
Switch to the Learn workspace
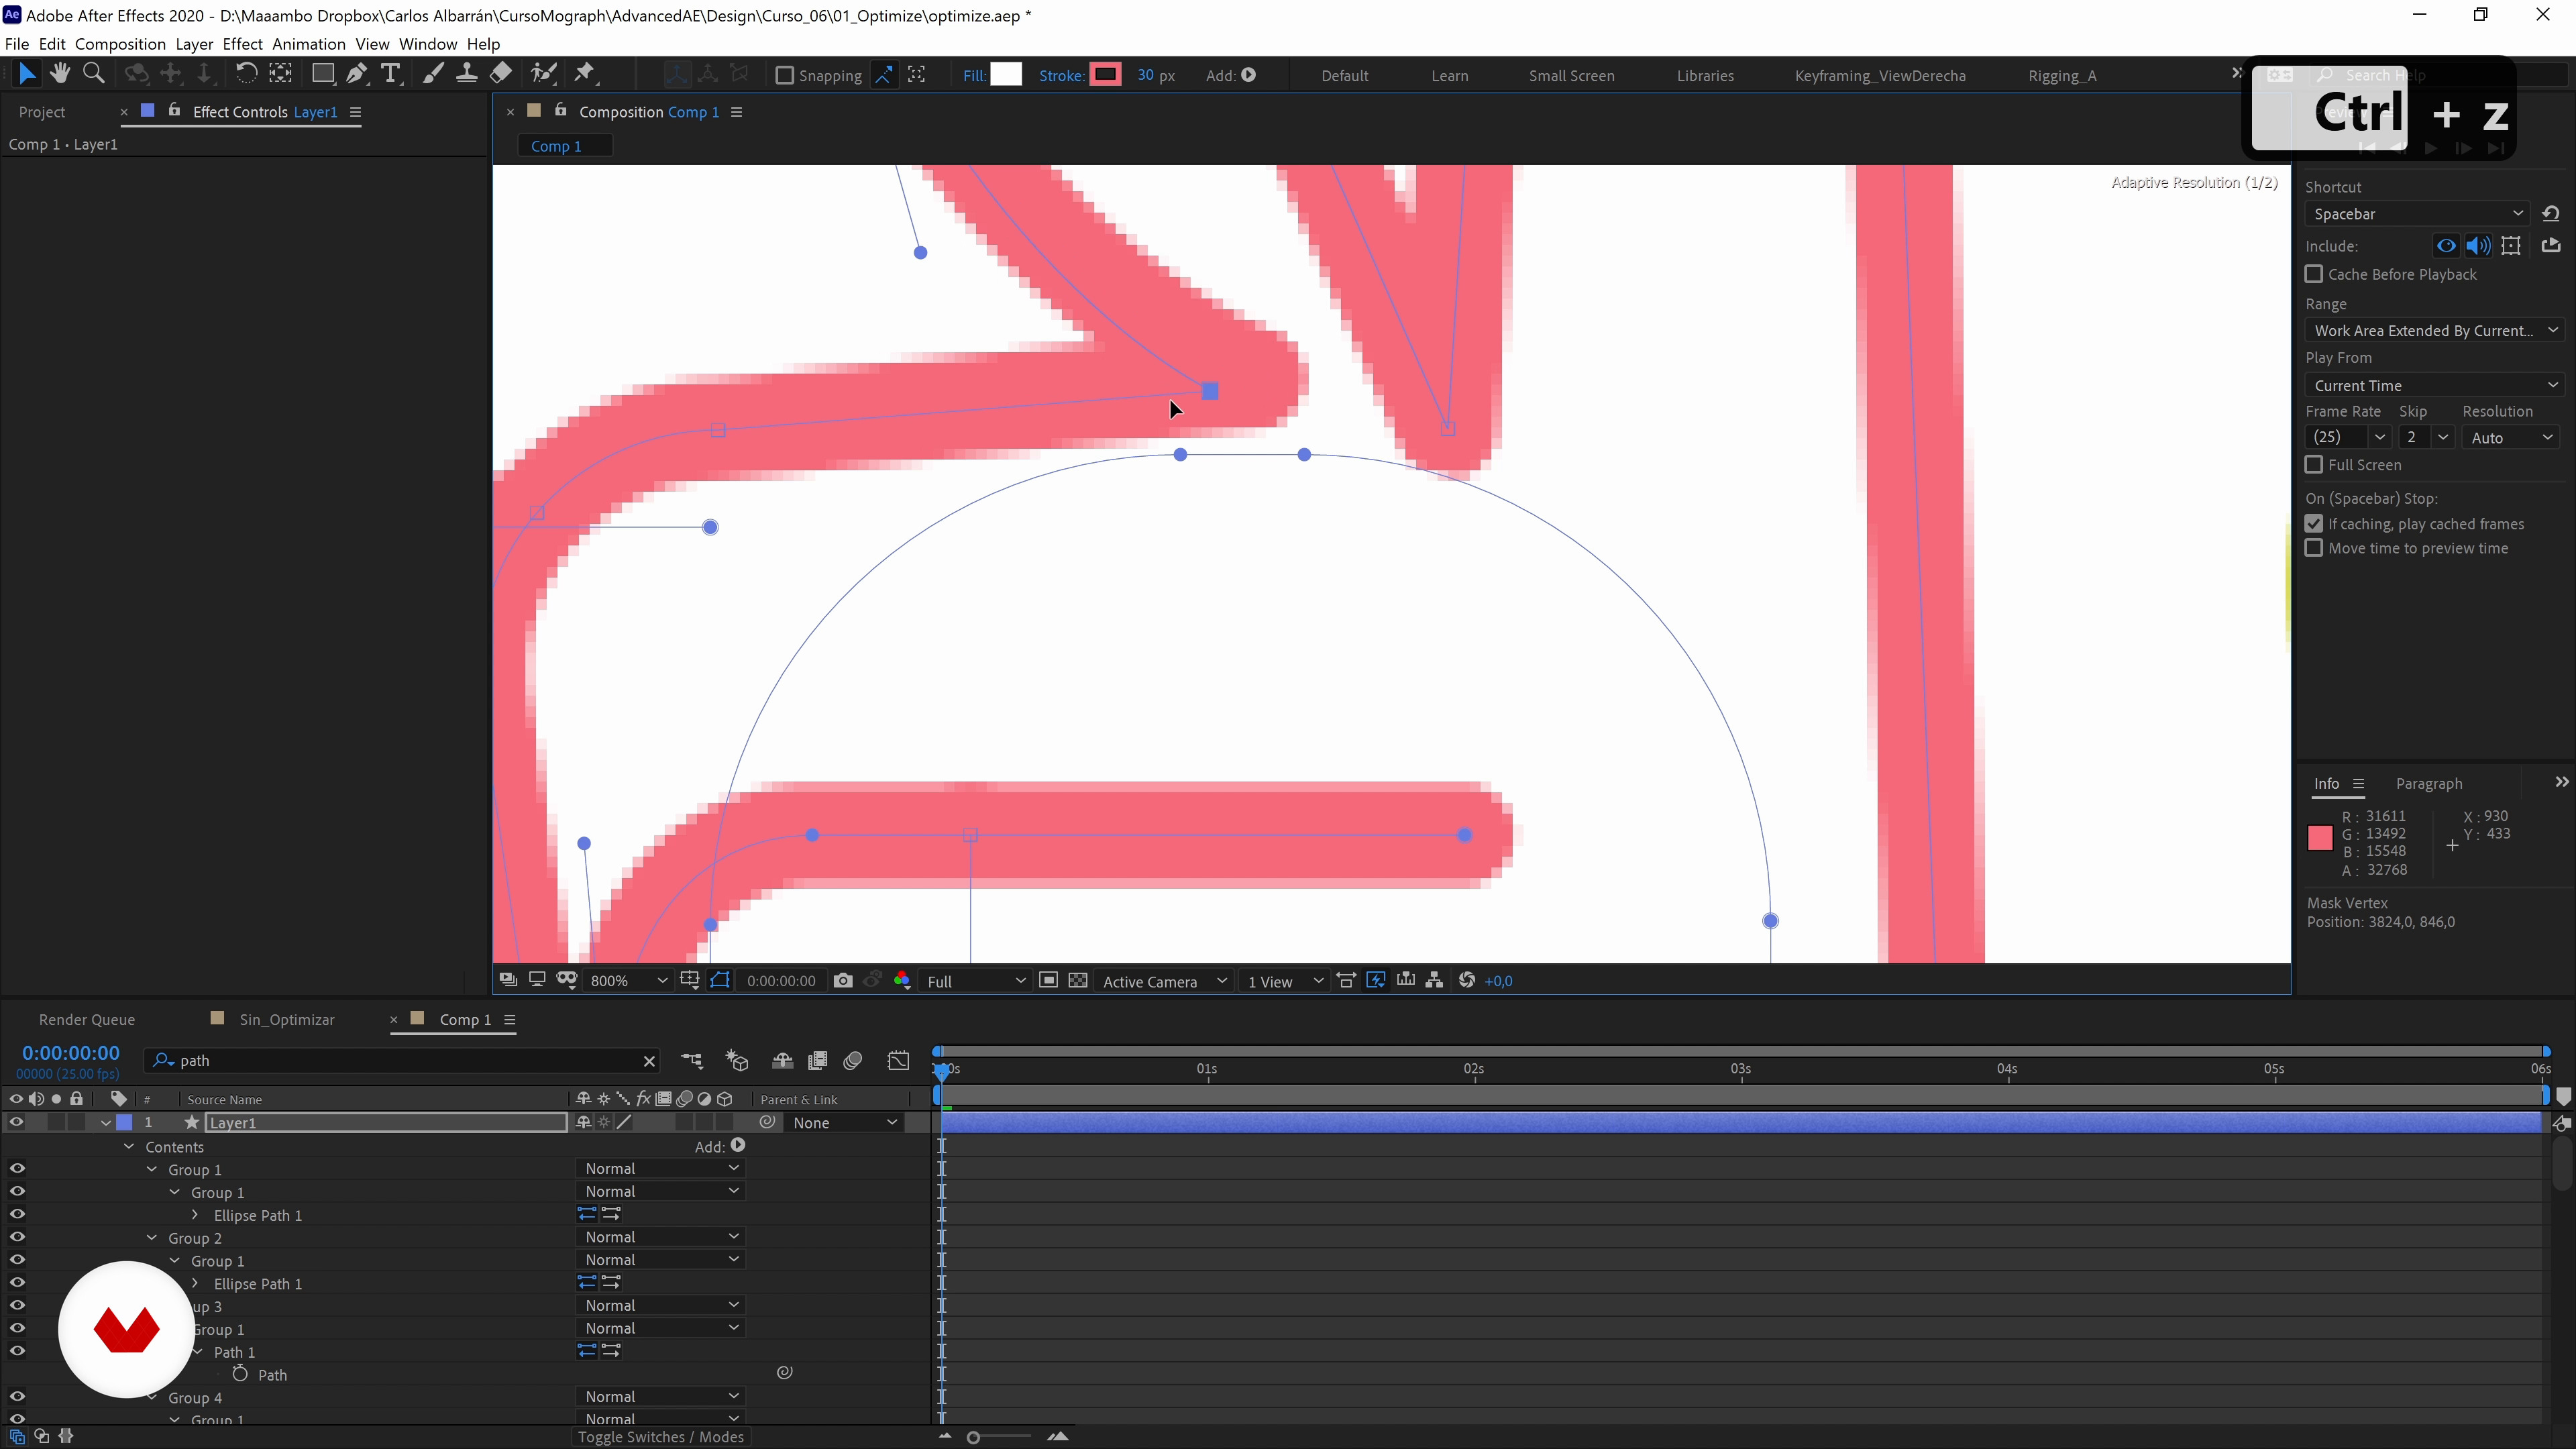point(1449,76)
